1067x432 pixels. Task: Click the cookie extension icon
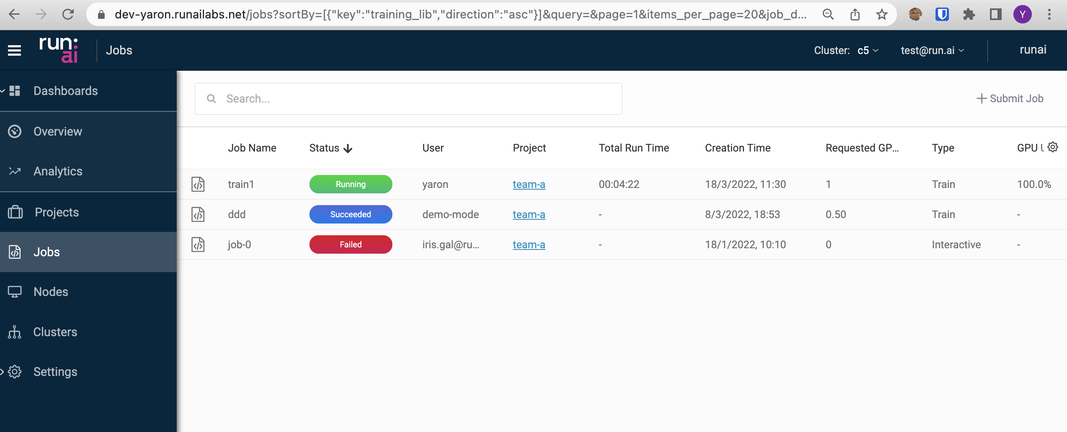(915, 15)
